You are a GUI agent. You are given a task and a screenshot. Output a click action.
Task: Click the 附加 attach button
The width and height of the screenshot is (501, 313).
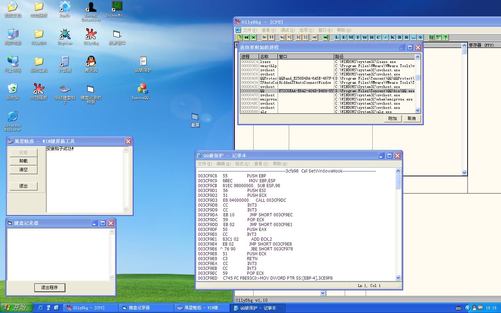pos(392,119)
